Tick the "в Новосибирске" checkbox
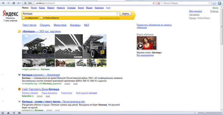 (x=41, y=18)
